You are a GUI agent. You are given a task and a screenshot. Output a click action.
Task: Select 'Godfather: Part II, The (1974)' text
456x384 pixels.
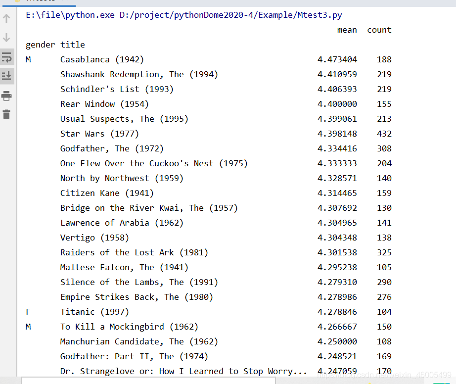(x=135, y=356)
